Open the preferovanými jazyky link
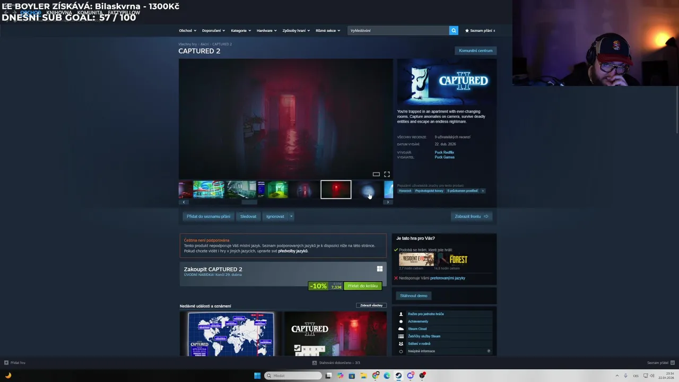The height and width of the screenshot is (382, 679). [448, 278]
